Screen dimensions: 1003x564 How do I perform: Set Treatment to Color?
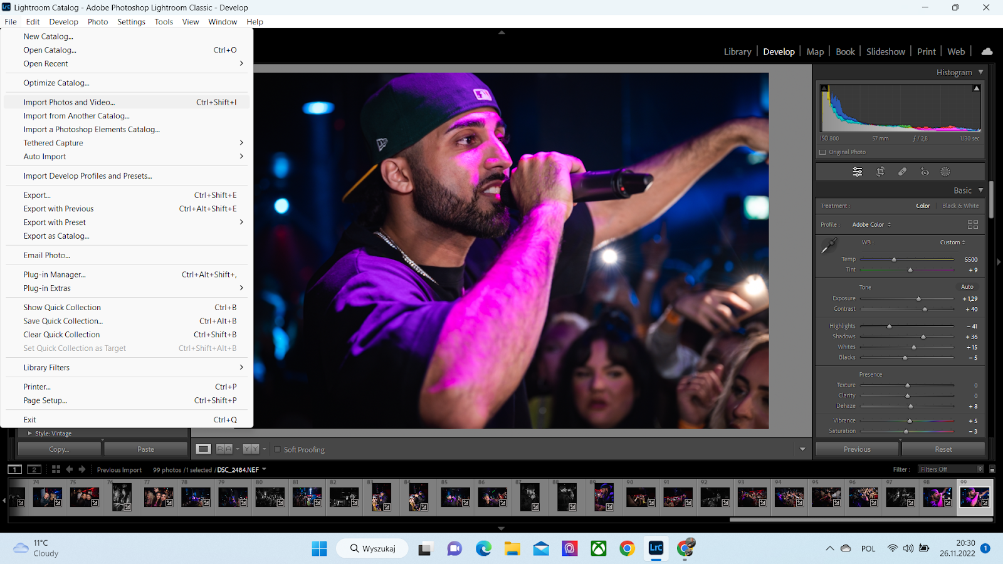923,206
